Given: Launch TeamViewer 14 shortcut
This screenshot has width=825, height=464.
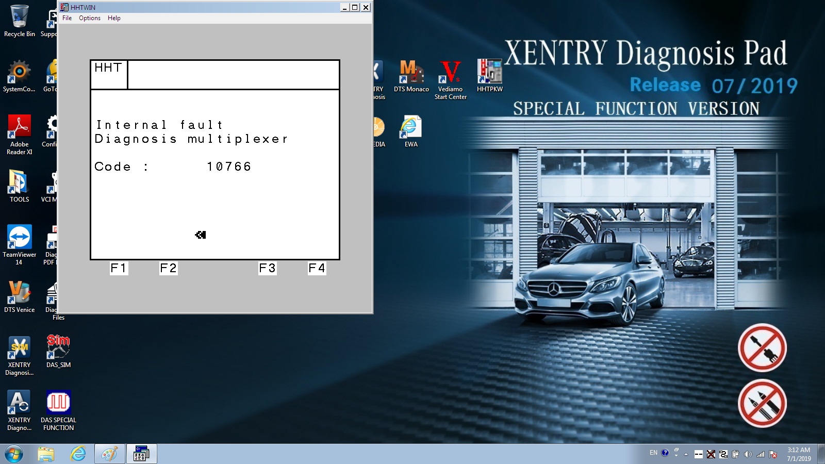Looking at the screenshot, I should point(20,245).
